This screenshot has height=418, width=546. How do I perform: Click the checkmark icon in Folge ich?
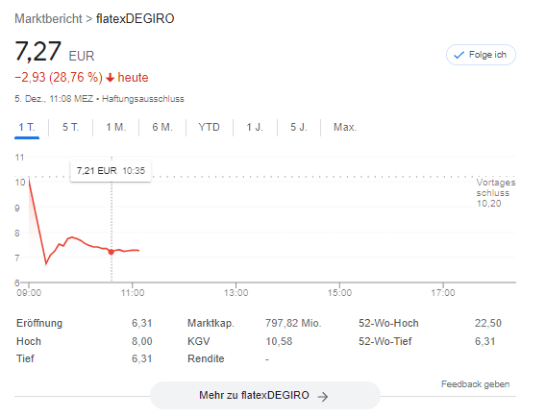point(459,55)
